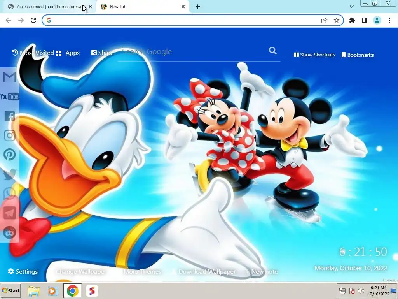Image resolution: width=398 pixels, height=299 pixels.
Task: Open the Pinterest sidebar icon
Action: coord(10,155)
